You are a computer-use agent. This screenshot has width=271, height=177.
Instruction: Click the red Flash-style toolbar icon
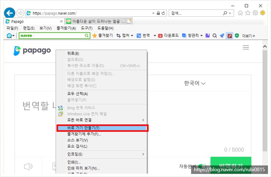(x=229, y=36)
